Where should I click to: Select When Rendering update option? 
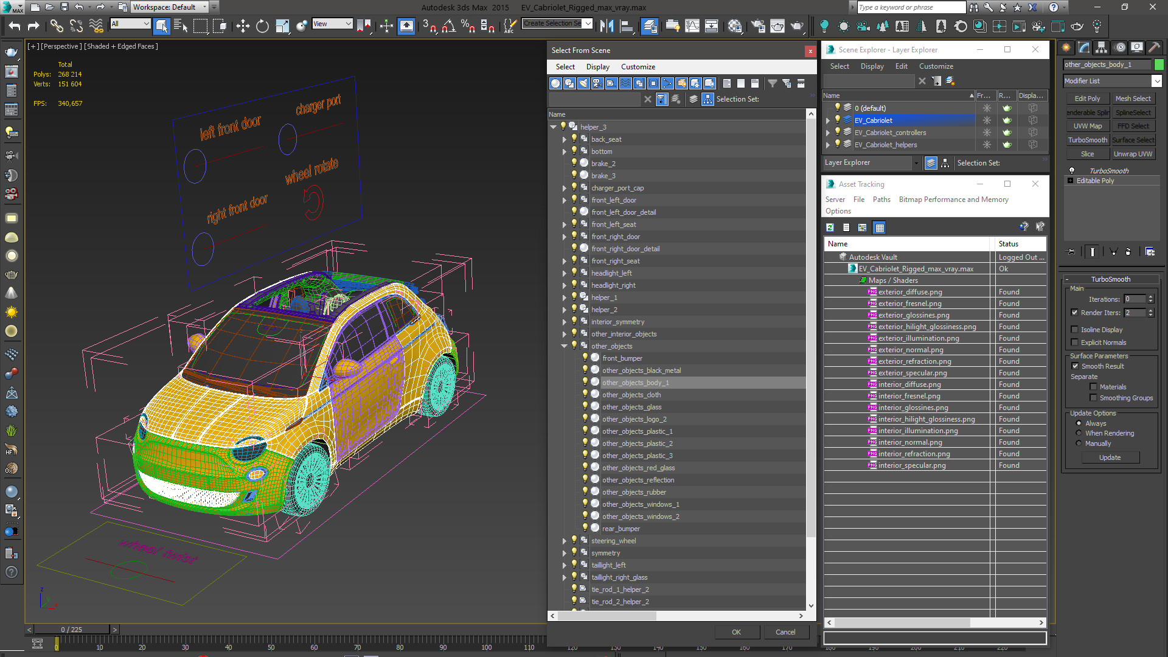point(1079,433)
